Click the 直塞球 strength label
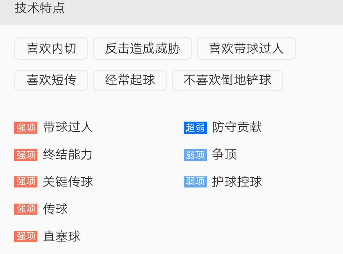 point(62,236)
